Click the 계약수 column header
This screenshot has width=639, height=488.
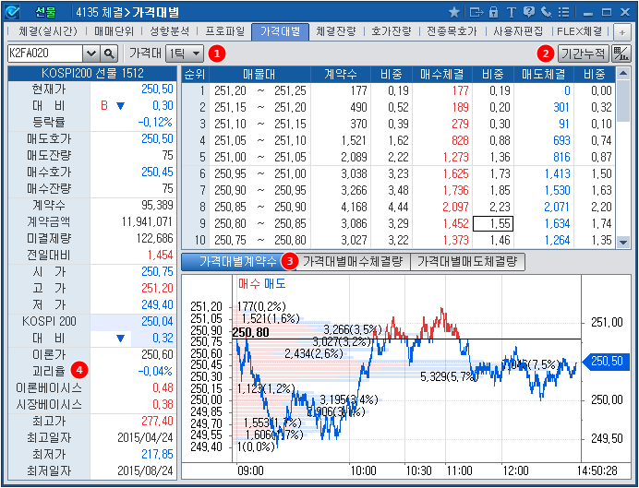[x=341, y=74]
